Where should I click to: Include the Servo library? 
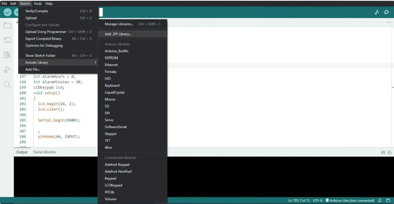[x=132, y=120]
